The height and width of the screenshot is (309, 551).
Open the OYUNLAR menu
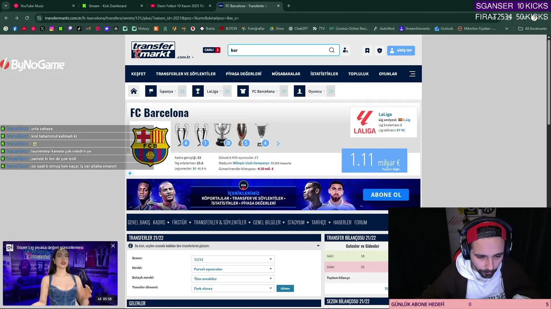(x=388, y=74)
